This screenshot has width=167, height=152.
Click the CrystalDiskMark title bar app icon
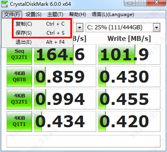pyautogui.click(x=5, y=4)
